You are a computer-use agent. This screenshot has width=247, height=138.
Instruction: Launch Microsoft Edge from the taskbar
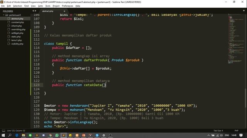point(17,135)
